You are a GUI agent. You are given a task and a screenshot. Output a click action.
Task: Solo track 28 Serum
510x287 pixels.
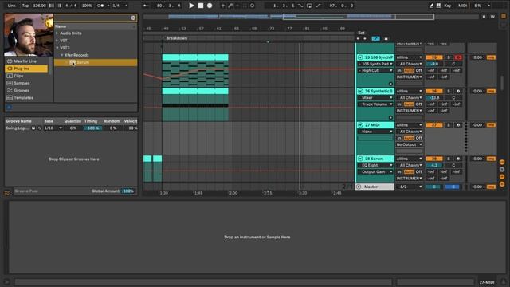(449, 159)
